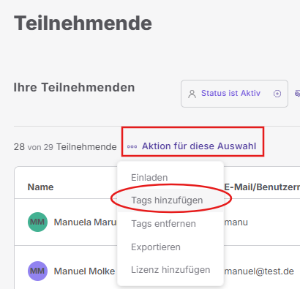Choose Einladen from the action menu
This screenshot has width=300, height=289.
pos(149,178)
